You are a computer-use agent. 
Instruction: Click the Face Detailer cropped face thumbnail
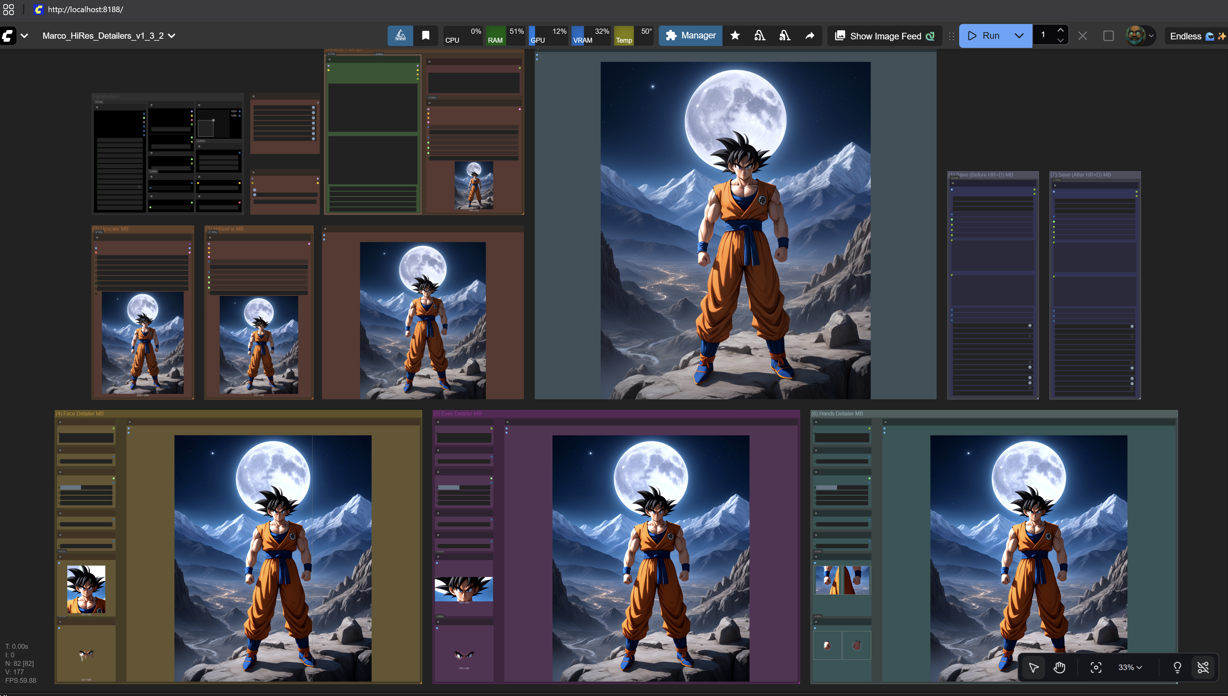tap(86, 589)
